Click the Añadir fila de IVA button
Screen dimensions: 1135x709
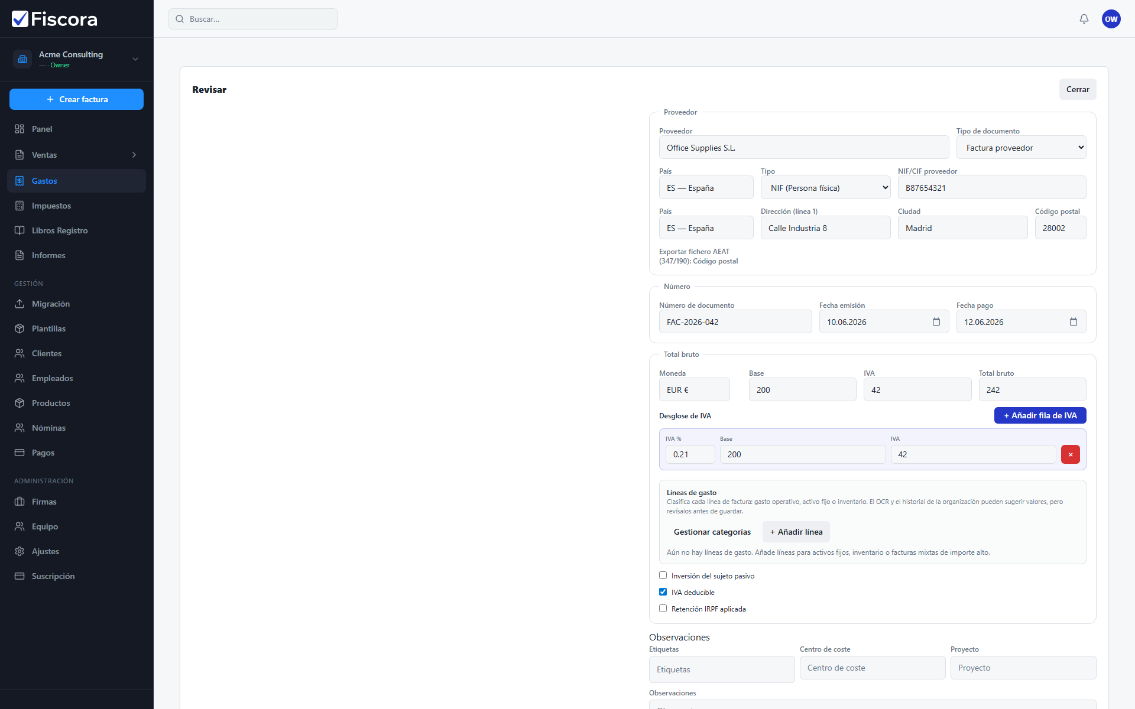tap(1040, 415)
